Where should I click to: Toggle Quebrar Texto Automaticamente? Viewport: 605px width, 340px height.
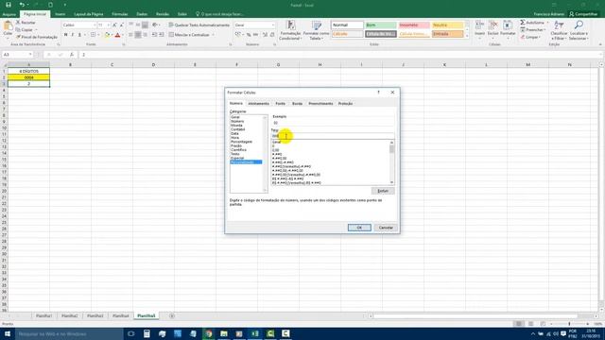(199, 25)
